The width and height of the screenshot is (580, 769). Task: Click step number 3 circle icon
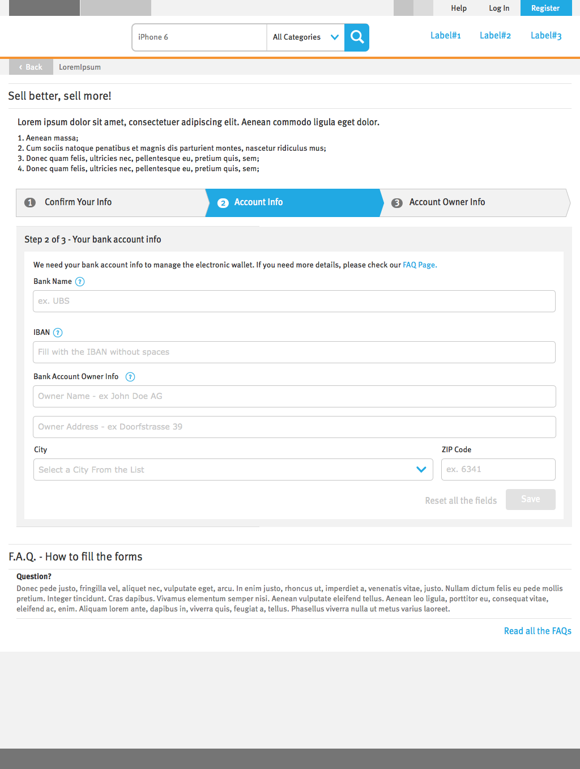[397, 203]
